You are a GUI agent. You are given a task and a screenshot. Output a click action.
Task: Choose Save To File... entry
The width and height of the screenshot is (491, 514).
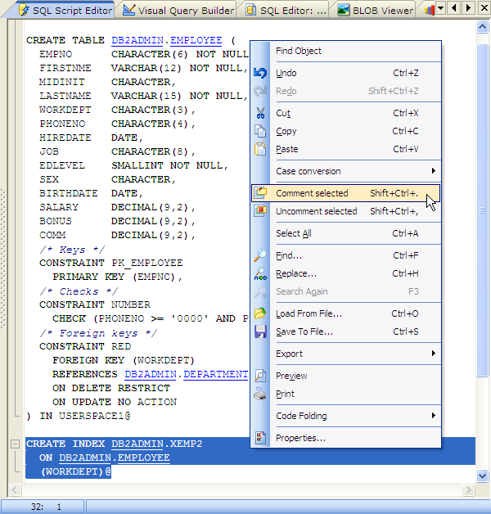coord(346,331)
